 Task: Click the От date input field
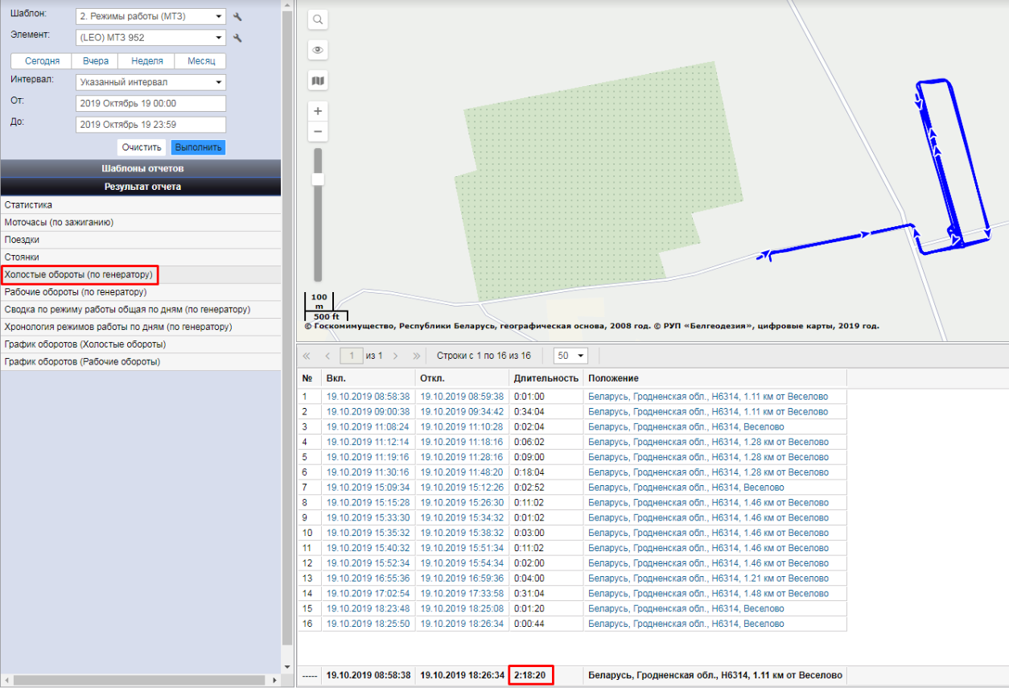pyautogui.click(x=150, y=103)
